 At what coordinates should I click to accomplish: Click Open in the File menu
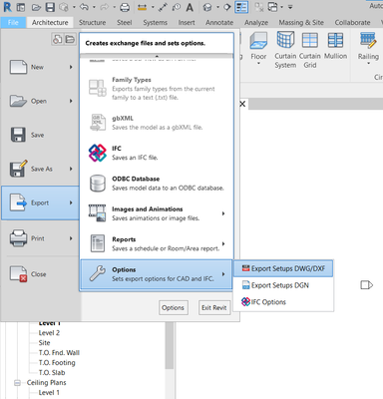pos(40,101)
